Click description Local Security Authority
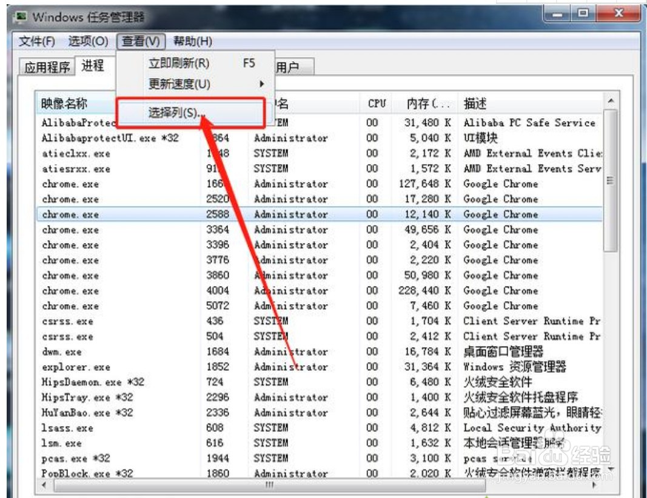This screenshot has width=647, height=498. (x=532, y=428)
